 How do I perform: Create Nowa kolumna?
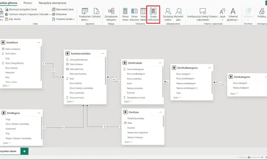134,15
